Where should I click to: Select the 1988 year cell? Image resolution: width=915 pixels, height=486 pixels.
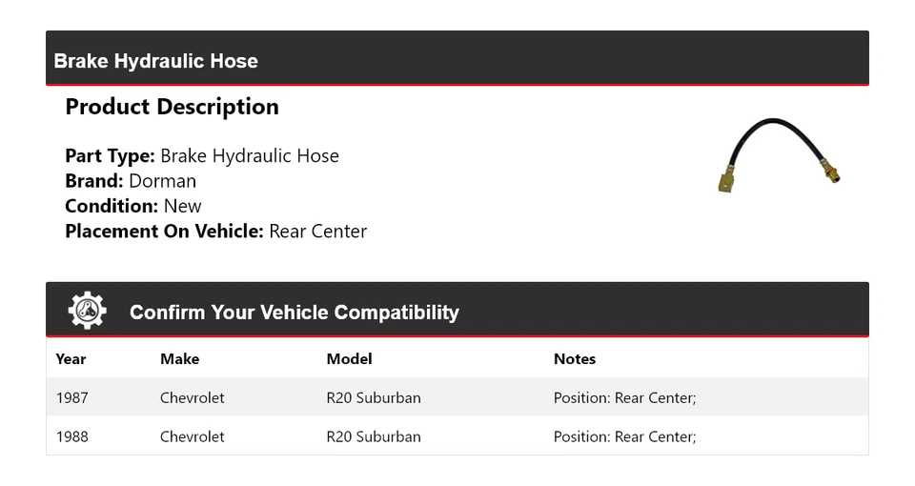(x=71, y=436)
